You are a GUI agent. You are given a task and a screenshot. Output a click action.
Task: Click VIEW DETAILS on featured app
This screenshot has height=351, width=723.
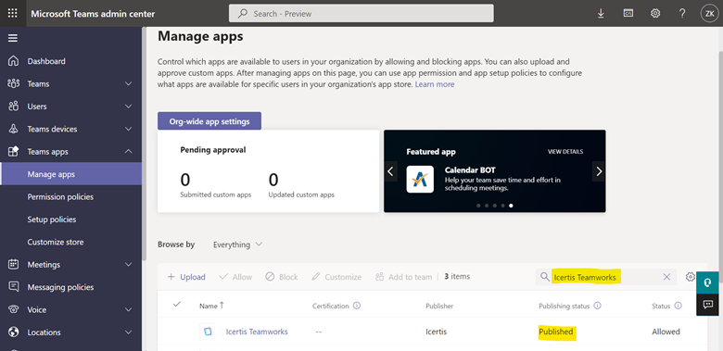[565, 152]
